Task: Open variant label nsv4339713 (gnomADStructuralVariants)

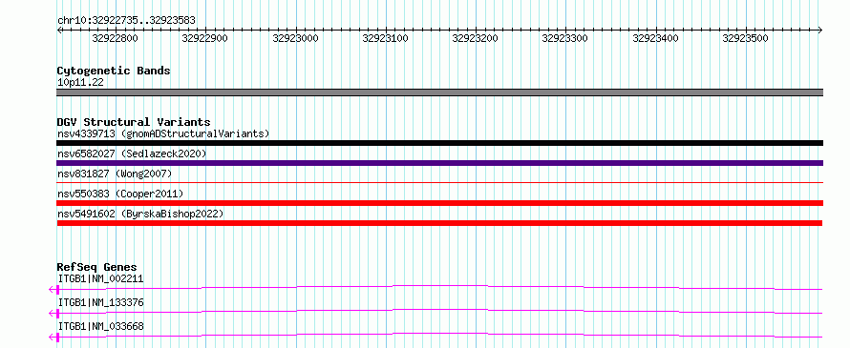Action: tap(163, 133)
